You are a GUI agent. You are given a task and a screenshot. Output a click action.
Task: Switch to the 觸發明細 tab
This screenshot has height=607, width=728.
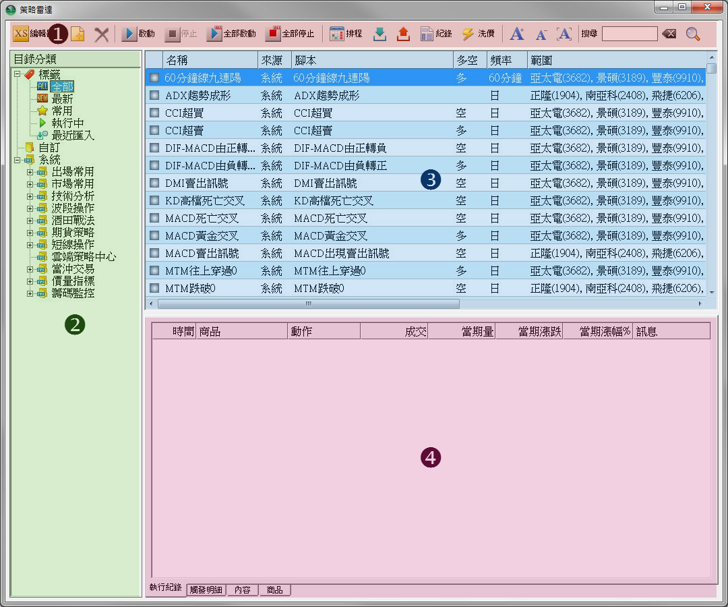pos(206,590)
